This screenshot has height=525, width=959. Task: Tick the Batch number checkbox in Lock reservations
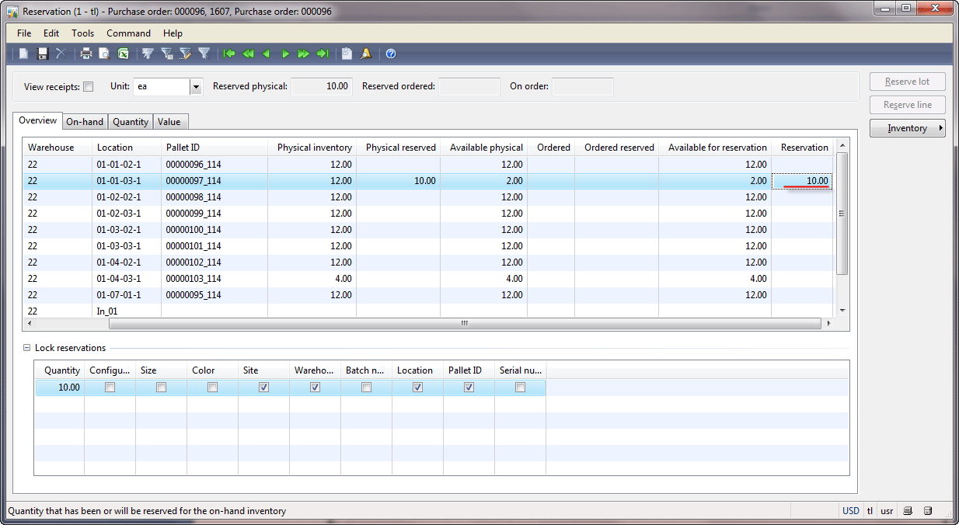(367, 388)
